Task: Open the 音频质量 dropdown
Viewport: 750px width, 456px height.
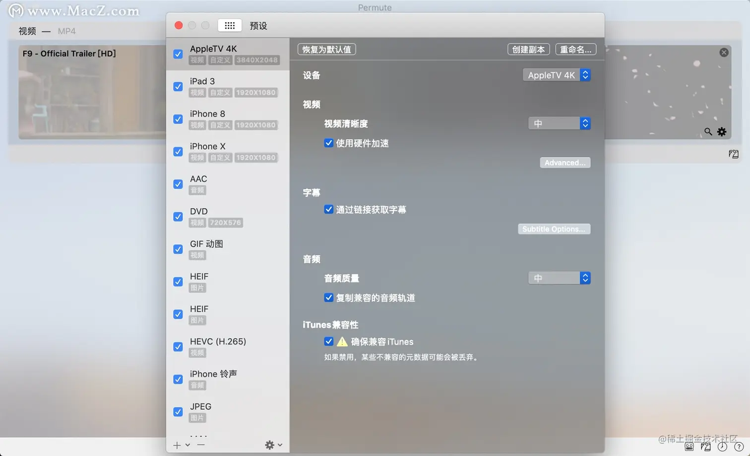Action: (x=560, y=278)
